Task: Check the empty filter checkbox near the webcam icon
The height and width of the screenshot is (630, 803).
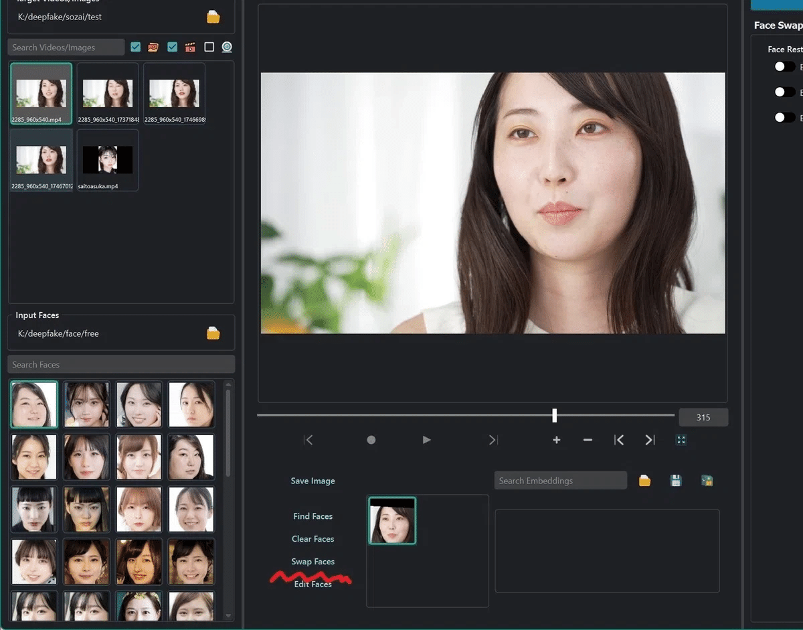Action: pos(209,47)
